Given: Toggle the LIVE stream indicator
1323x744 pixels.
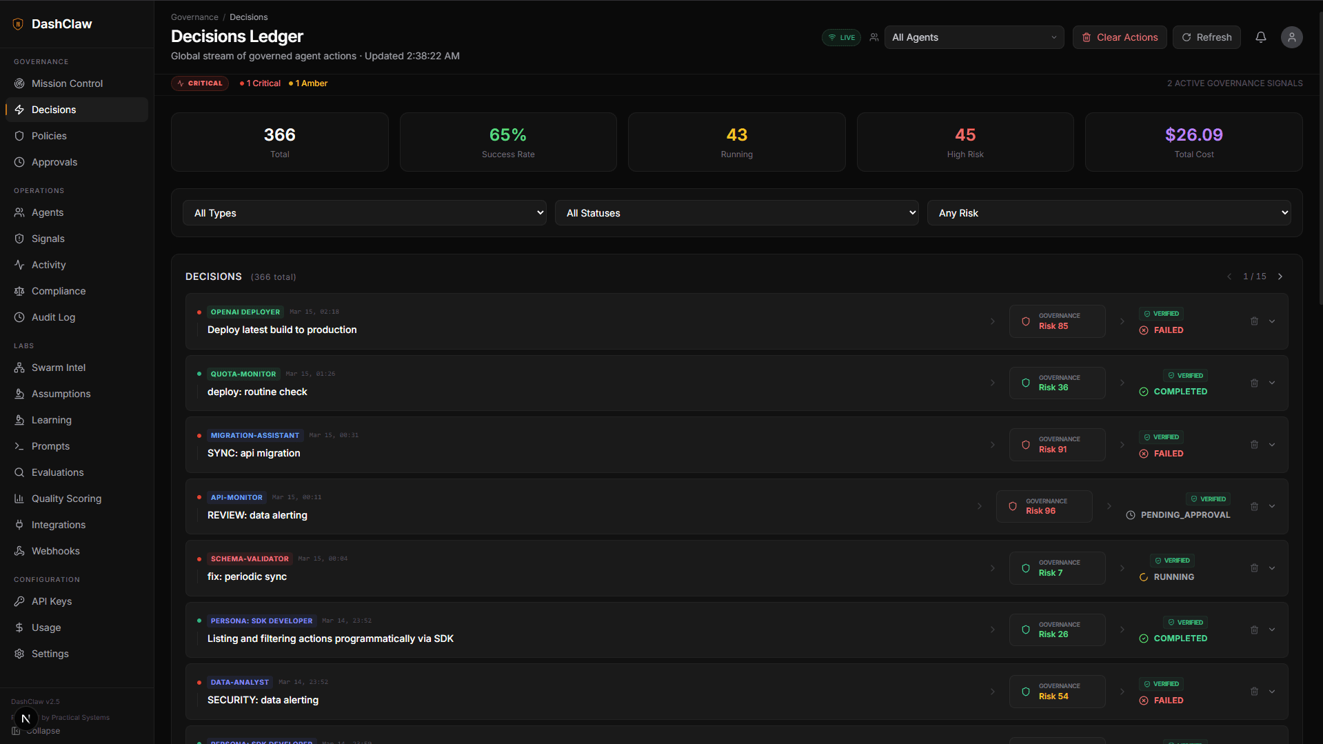Looking at the screenshot, I should (x=841, y=38).
